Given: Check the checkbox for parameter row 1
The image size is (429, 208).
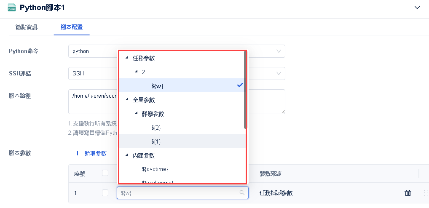Looking at the screenshot, I should [x=105, y=193].
